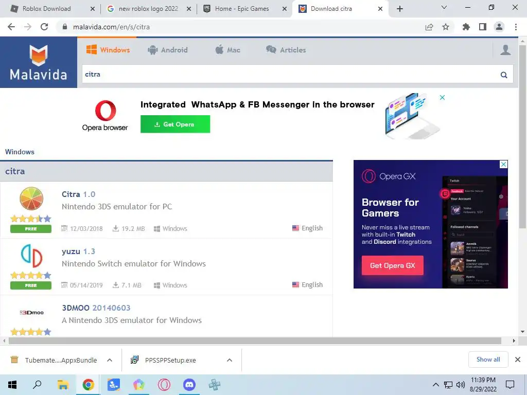Open the tab search dropdown chevron

point(444,7)
